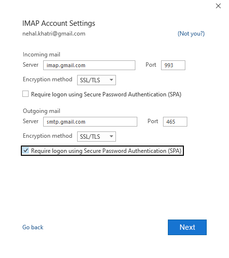This screenshot has width=229, height=258.
Task: Focus the imap.gmail.com incoming server field
Action: [89, 65]
